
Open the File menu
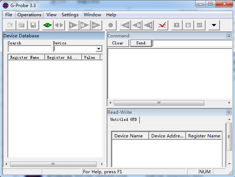click(x=9, y=15)
